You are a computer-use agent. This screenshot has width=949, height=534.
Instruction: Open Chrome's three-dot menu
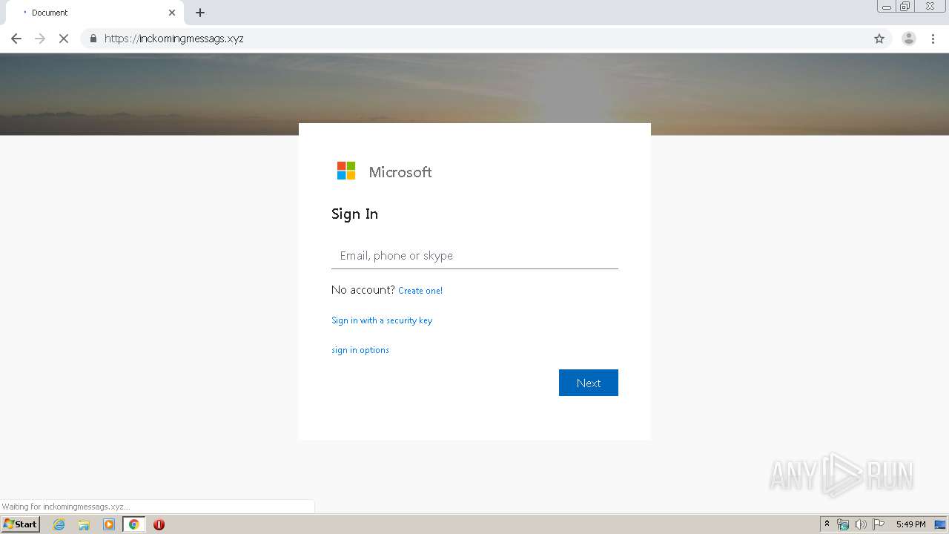tap(933, 39)
